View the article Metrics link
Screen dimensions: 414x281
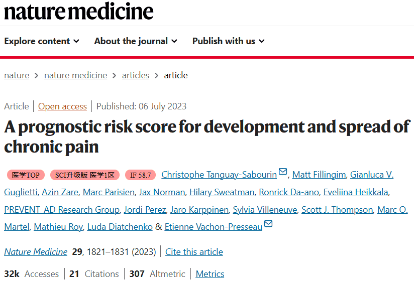[210, 274]
